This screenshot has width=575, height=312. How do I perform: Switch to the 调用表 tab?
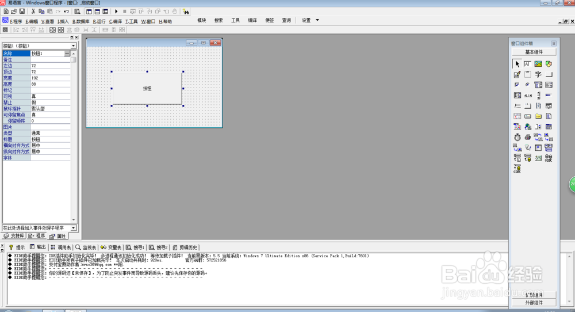(x=60, y=248)
